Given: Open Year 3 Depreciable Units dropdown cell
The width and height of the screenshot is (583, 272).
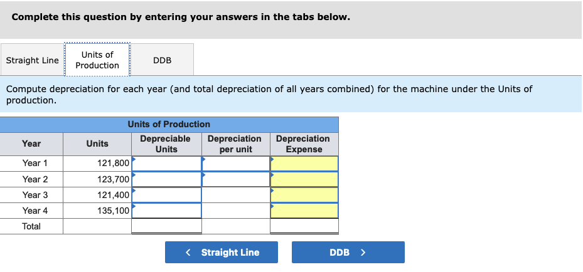Looking at the screenshot, I should click(166, 195).
